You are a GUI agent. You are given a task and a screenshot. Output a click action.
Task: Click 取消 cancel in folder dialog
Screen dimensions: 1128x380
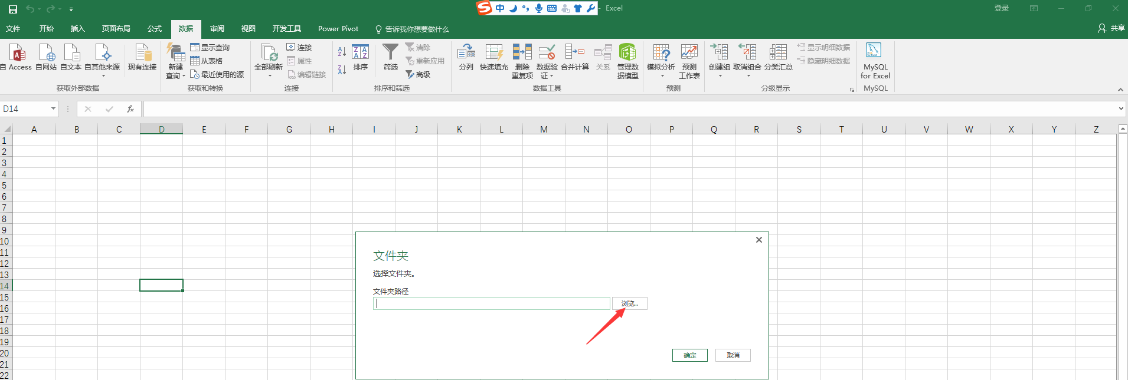click(x=733, y=355)
